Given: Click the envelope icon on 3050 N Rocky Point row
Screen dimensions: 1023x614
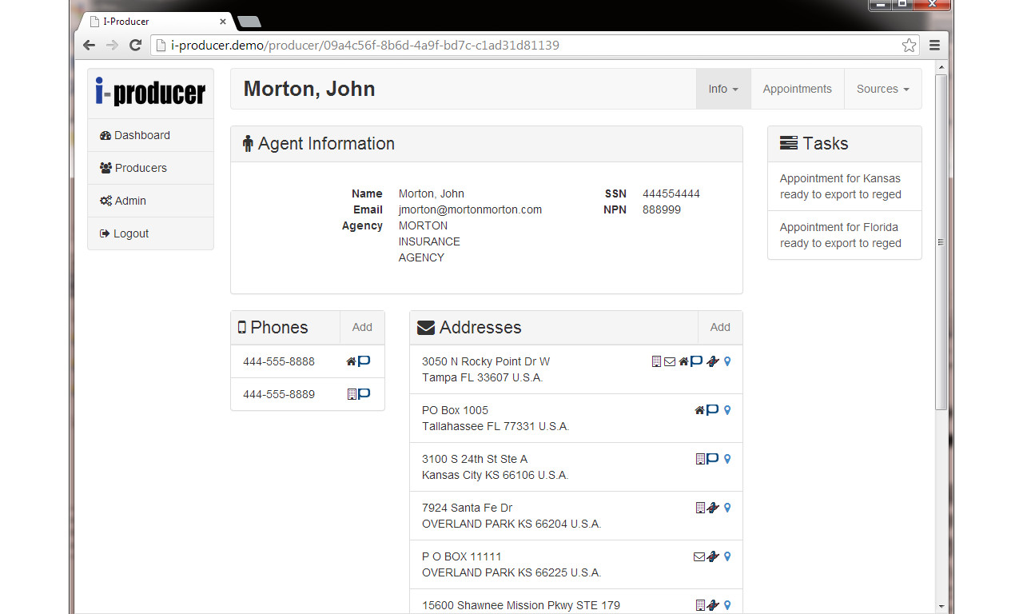Looking at the screenshot, I should point(670,361).
